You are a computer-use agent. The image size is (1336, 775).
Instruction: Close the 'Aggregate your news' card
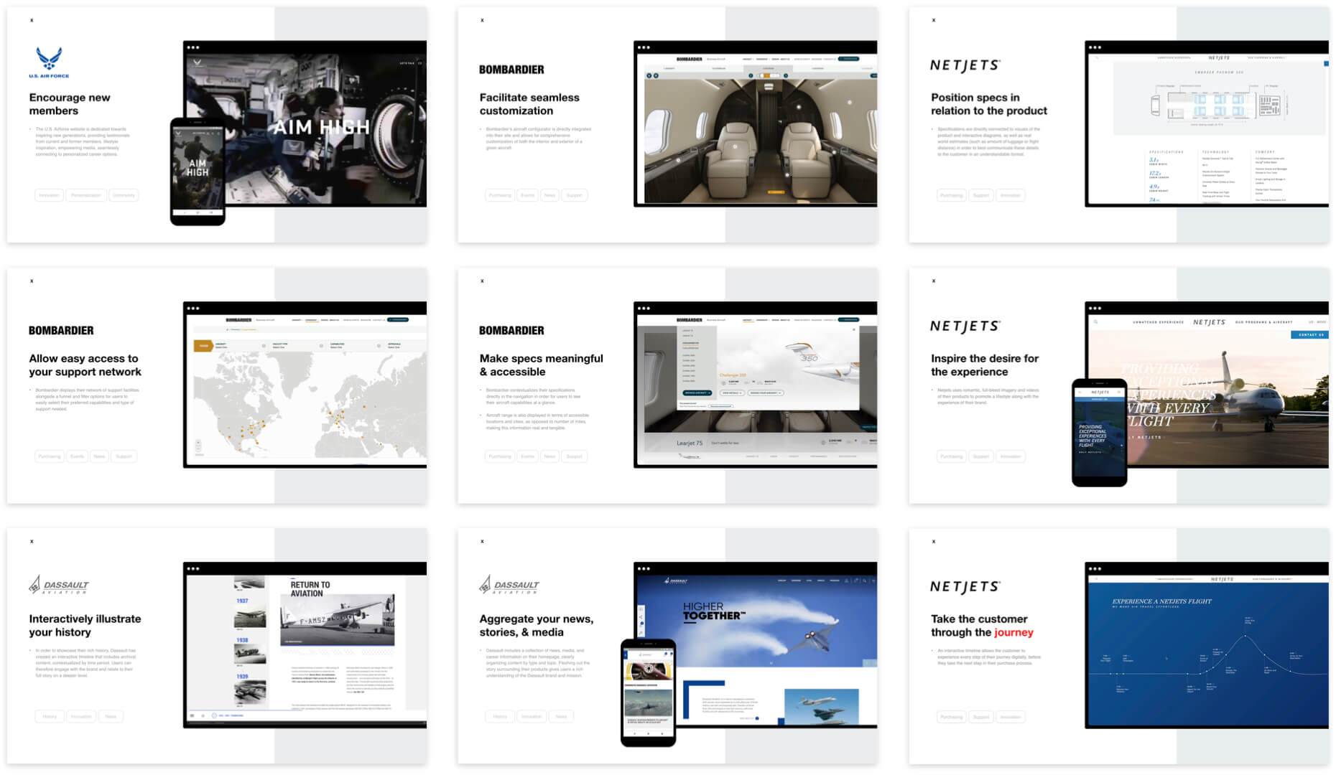[482, 541]
